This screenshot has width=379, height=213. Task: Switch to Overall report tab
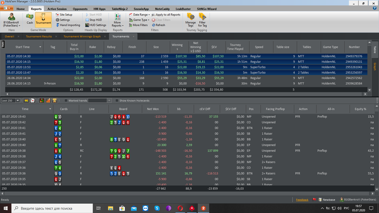9,36
